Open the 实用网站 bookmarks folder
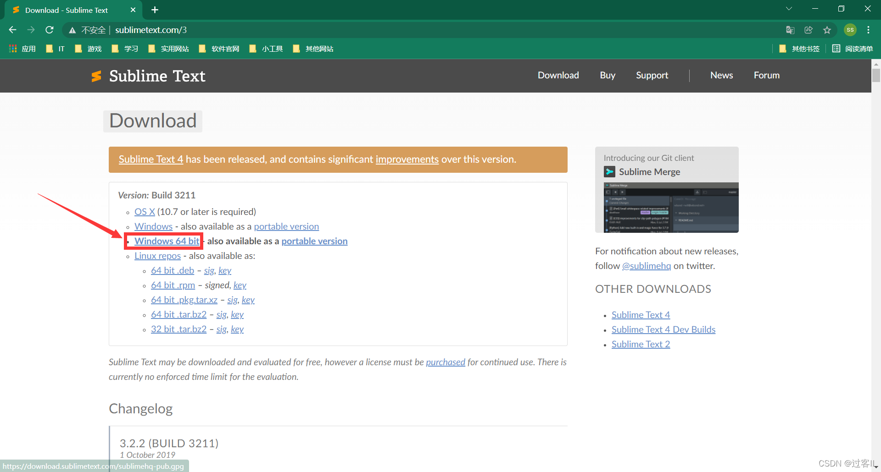Screen dimensions: 881x472 tap(168, 49)
